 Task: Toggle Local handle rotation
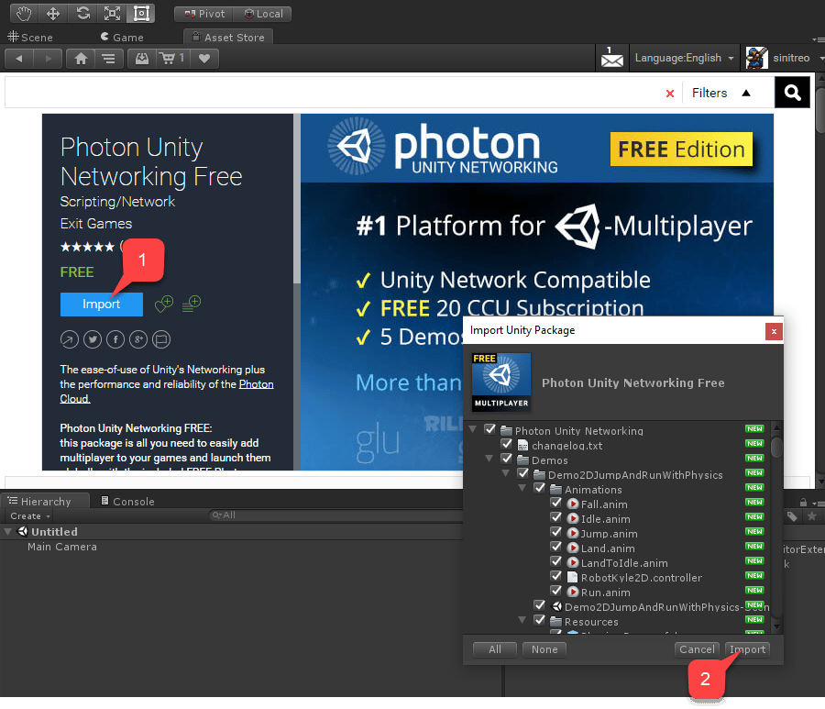(262, 14)
